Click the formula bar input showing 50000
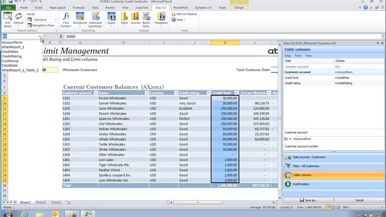 tap(223, 36)
